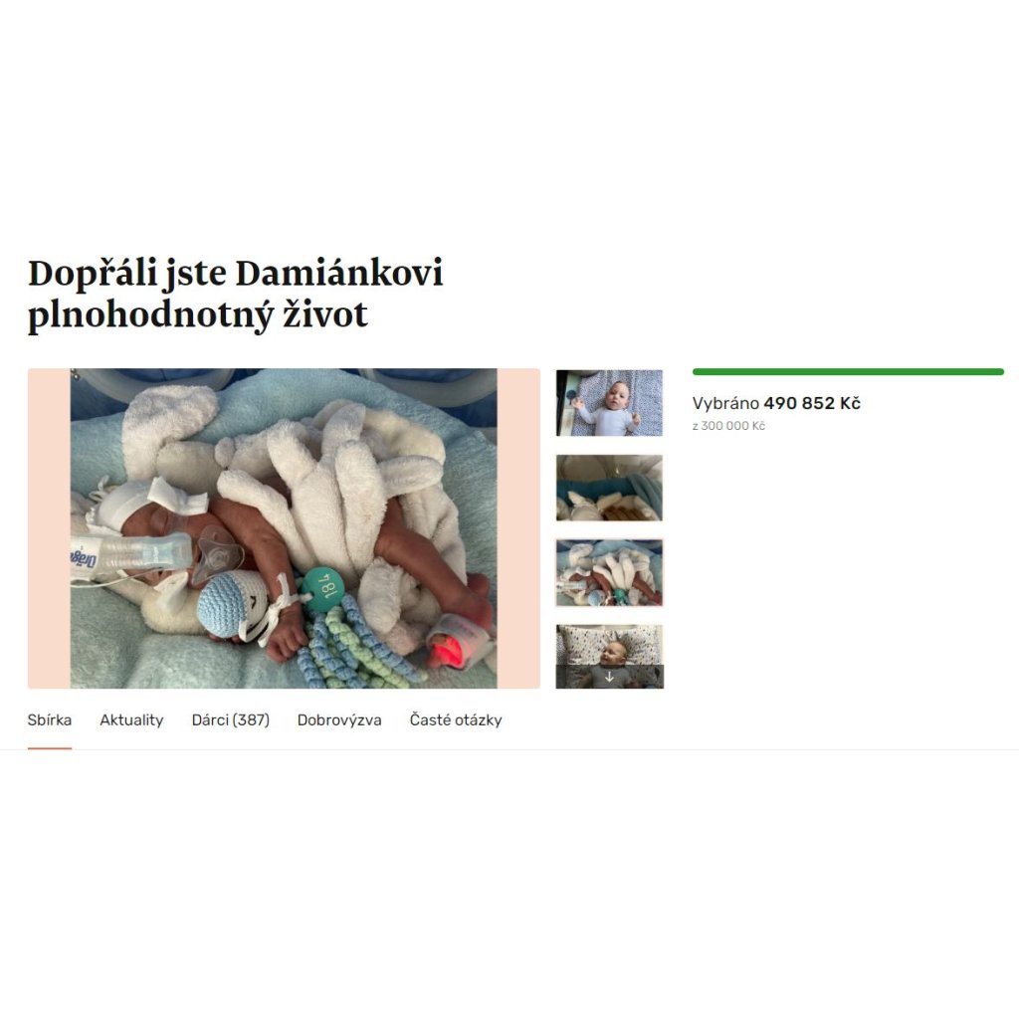This screenshot has height=1019, width=1019.
Task: Click the collected amount 490 852 Kč
Action: tap(812, 403)
